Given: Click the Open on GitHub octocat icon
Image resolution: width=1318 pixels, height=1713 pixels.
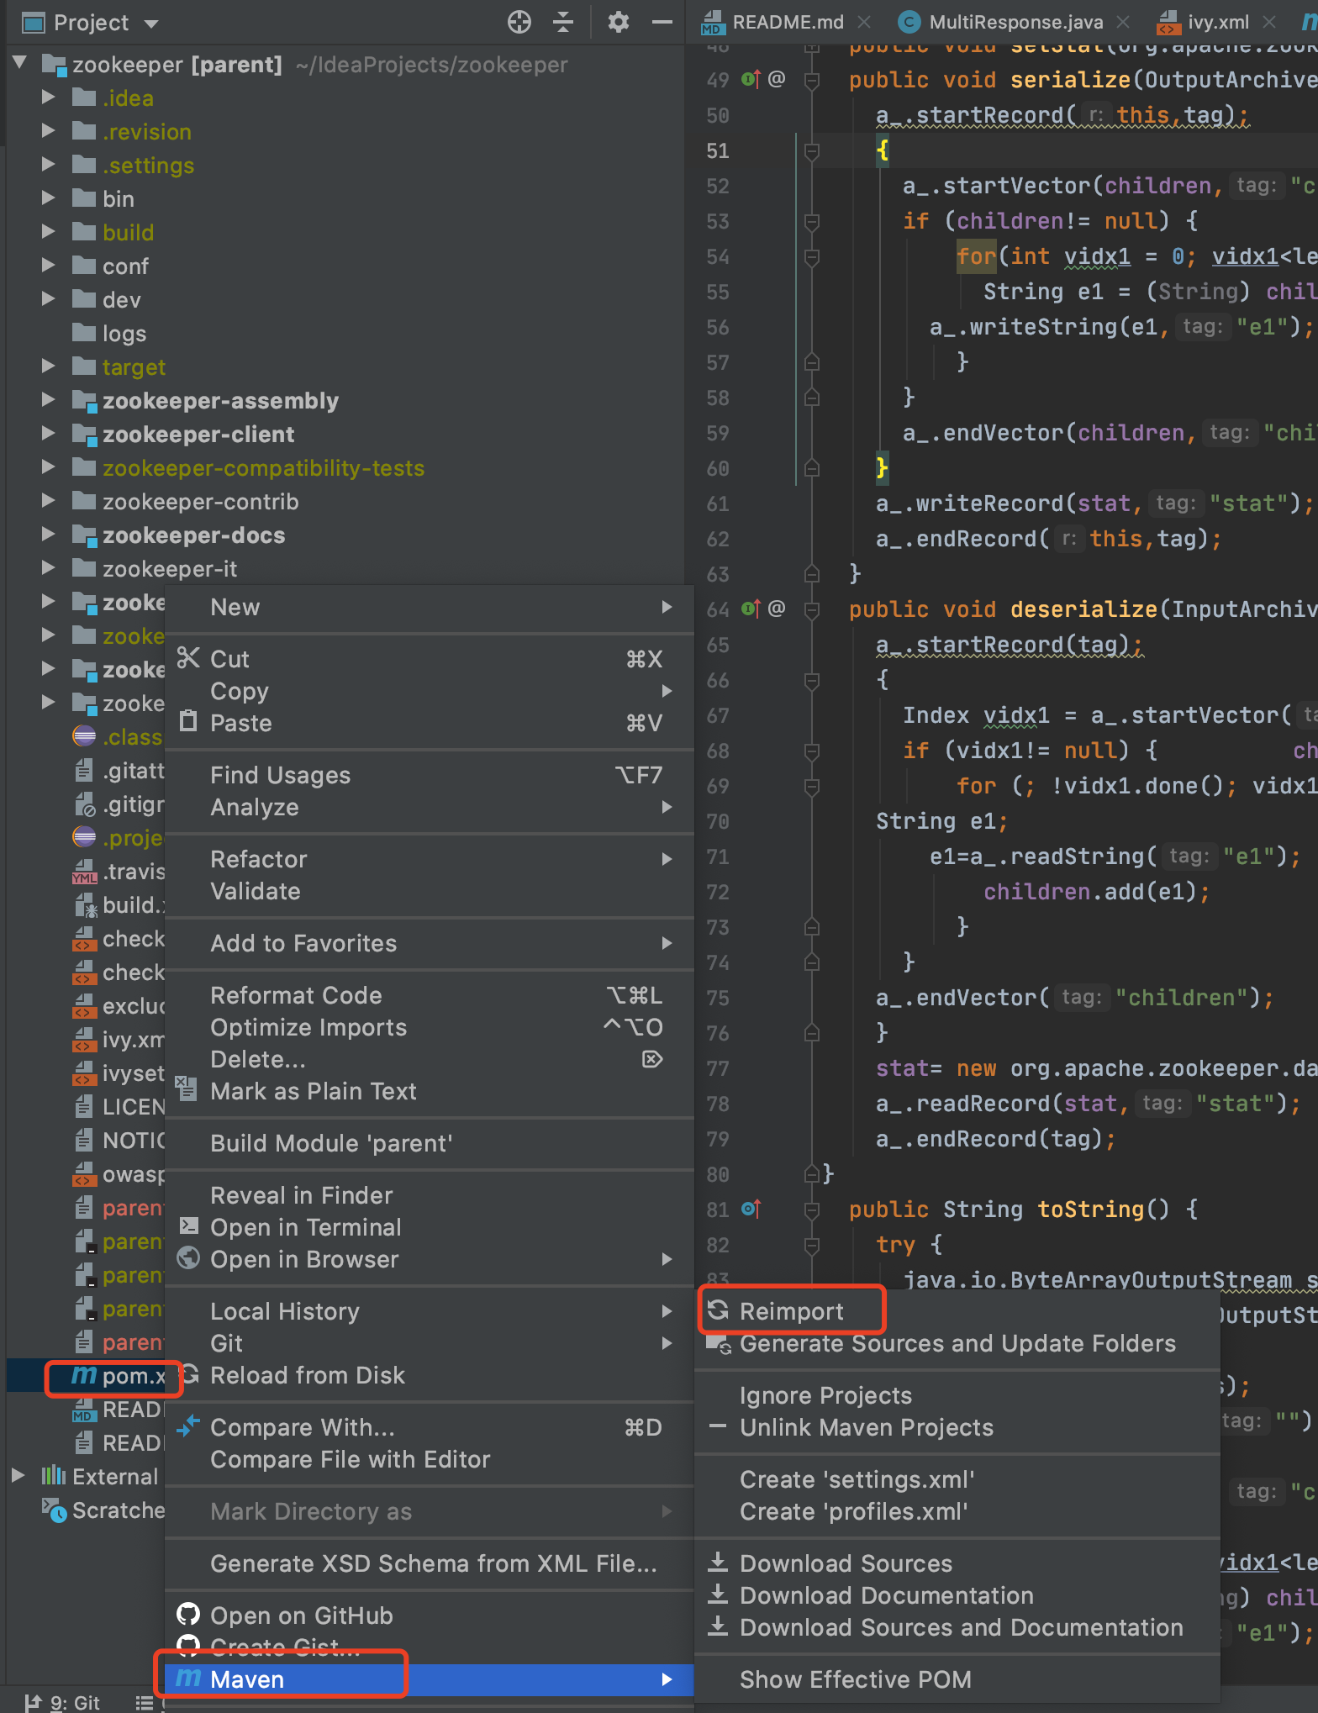Looking at the screenshot, I should tap(188, 1614).
